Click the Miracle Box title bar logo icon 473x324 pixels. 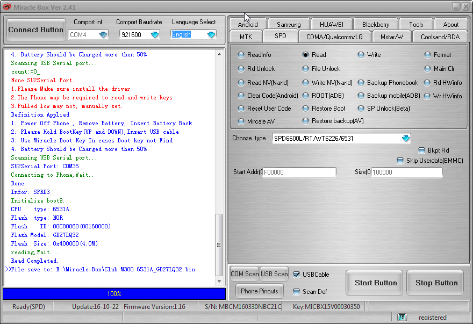coord(6,6)
